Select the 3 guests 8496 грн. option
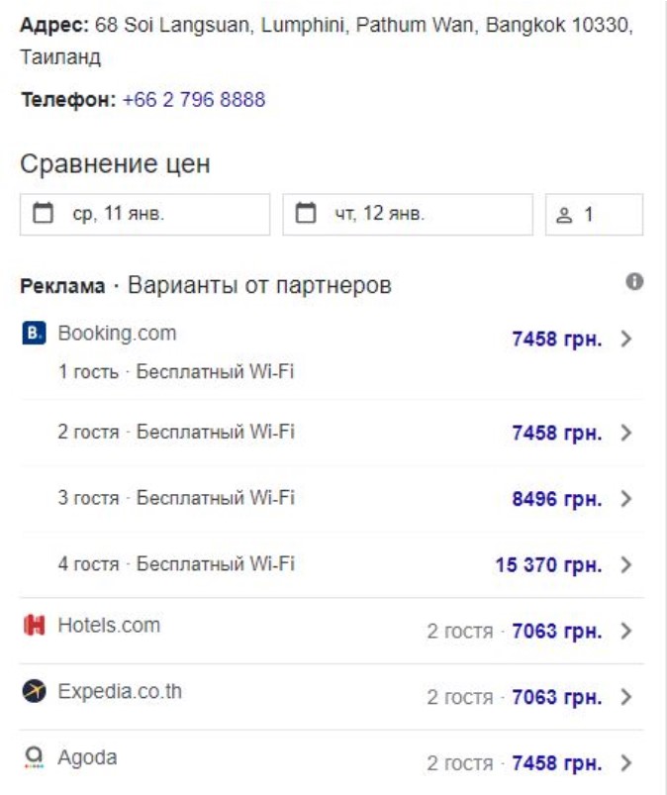The width and height of the screenshot is (667, 795). (x=555, y=499)
